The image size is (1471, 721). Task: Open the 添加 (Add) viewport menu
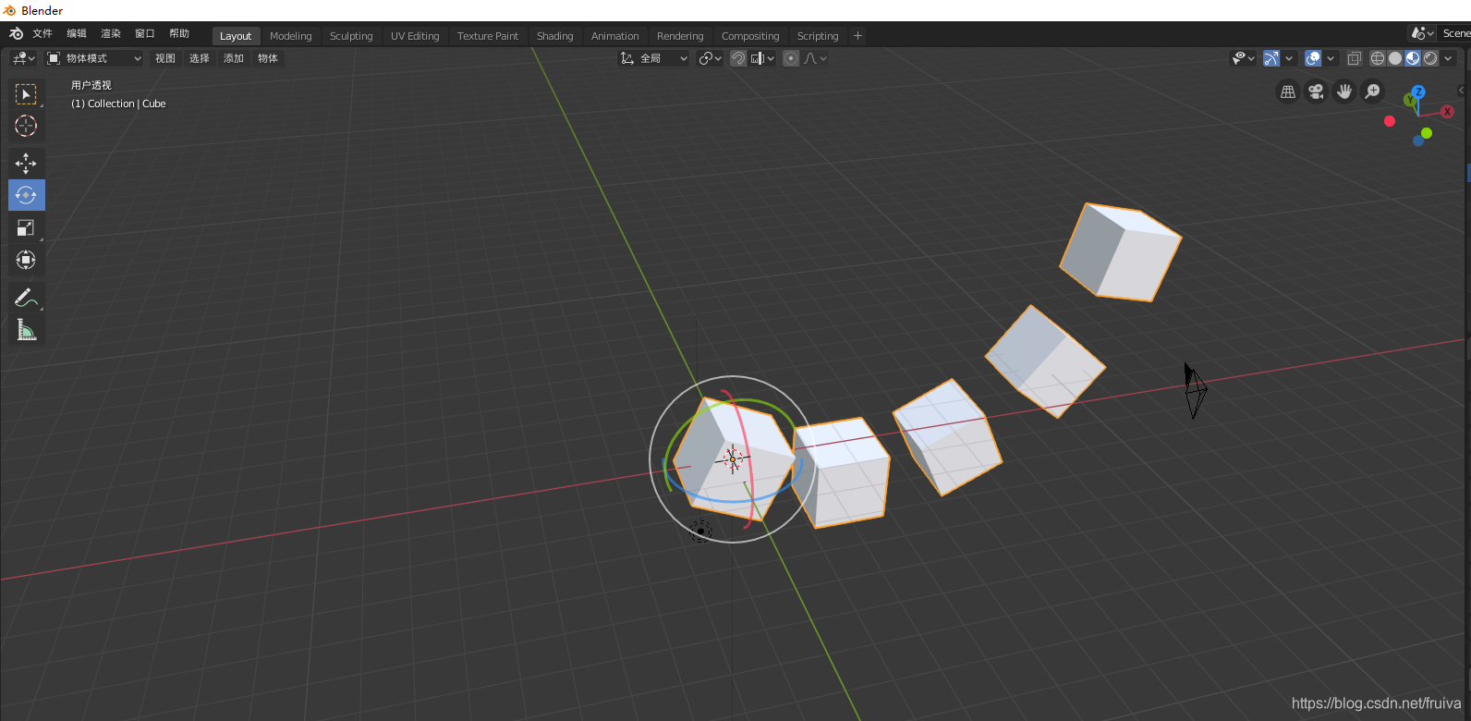(x=234, y=58)
